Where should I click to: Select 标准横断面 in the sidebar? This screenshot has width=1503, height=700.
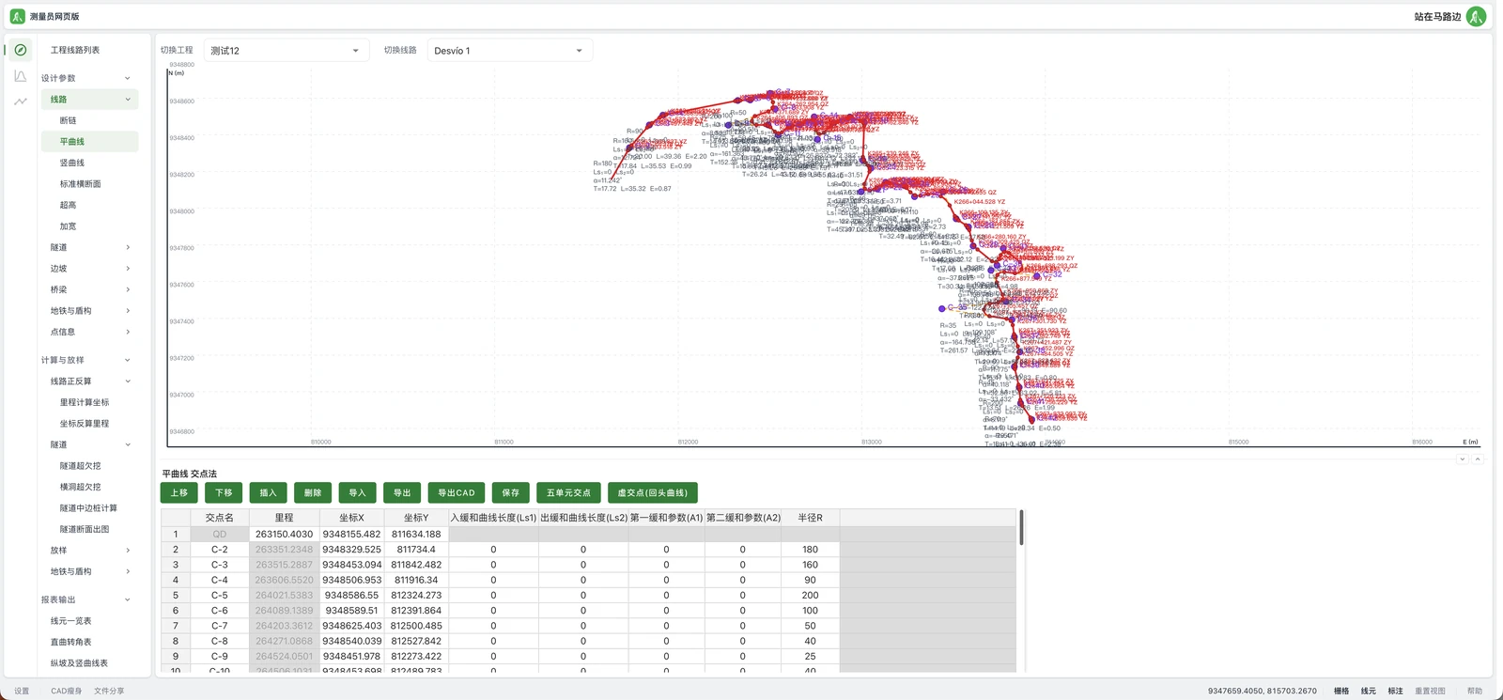tap(81, 184)
